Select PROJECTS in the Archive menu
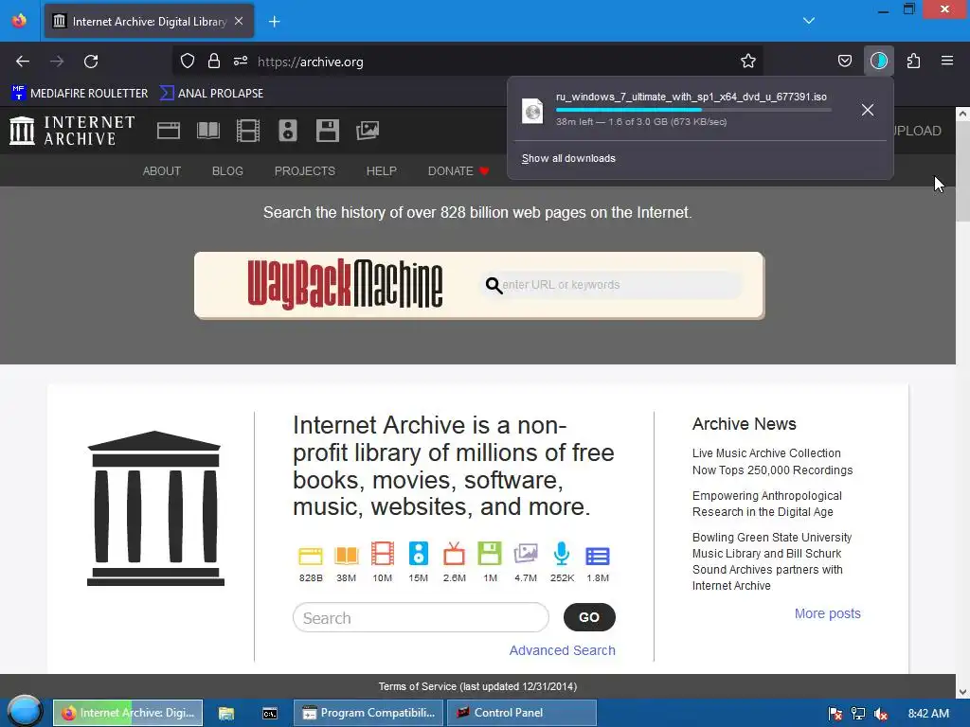Screen dimensions: 970x727 (305, 171)
